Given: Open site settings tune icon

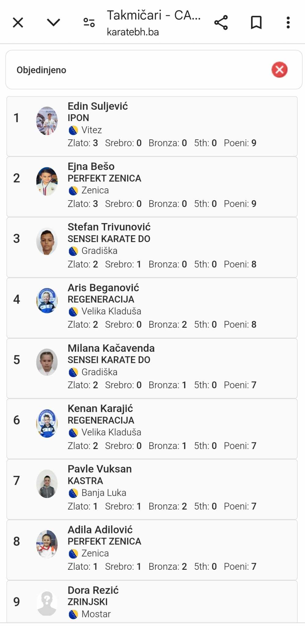Looking at the screenshot, I should [89, 23].
